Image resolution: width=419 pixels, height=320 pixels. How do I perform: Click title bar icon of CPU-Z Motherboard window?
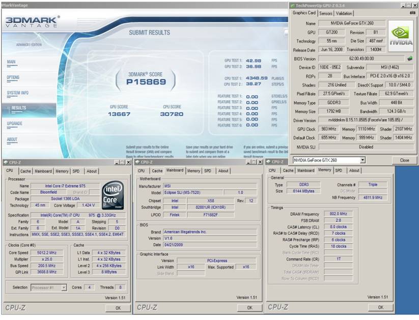pyautogui.click(x=137, y=162)
